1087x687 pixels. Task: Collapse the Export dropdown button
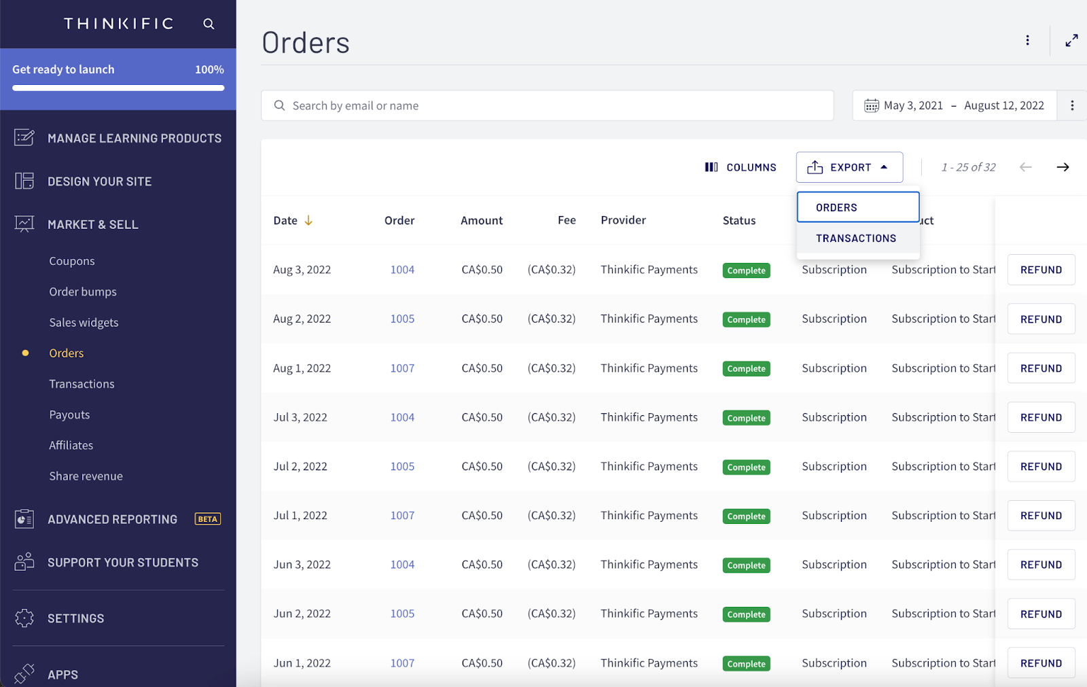(849, 167)
